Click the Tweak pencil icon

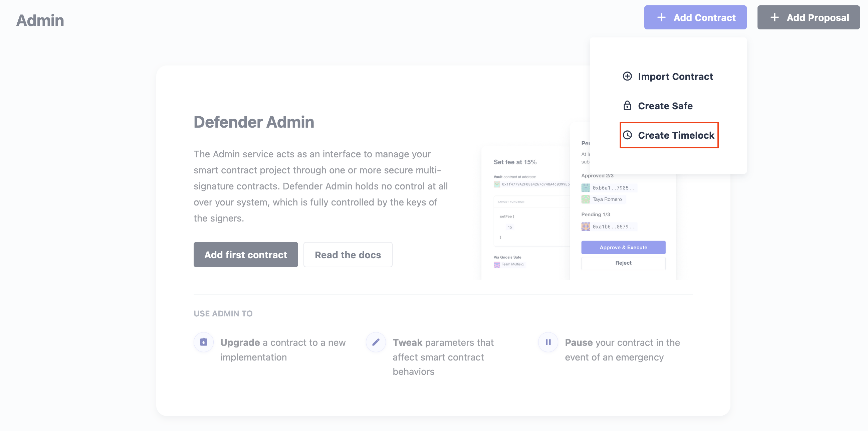376,342
